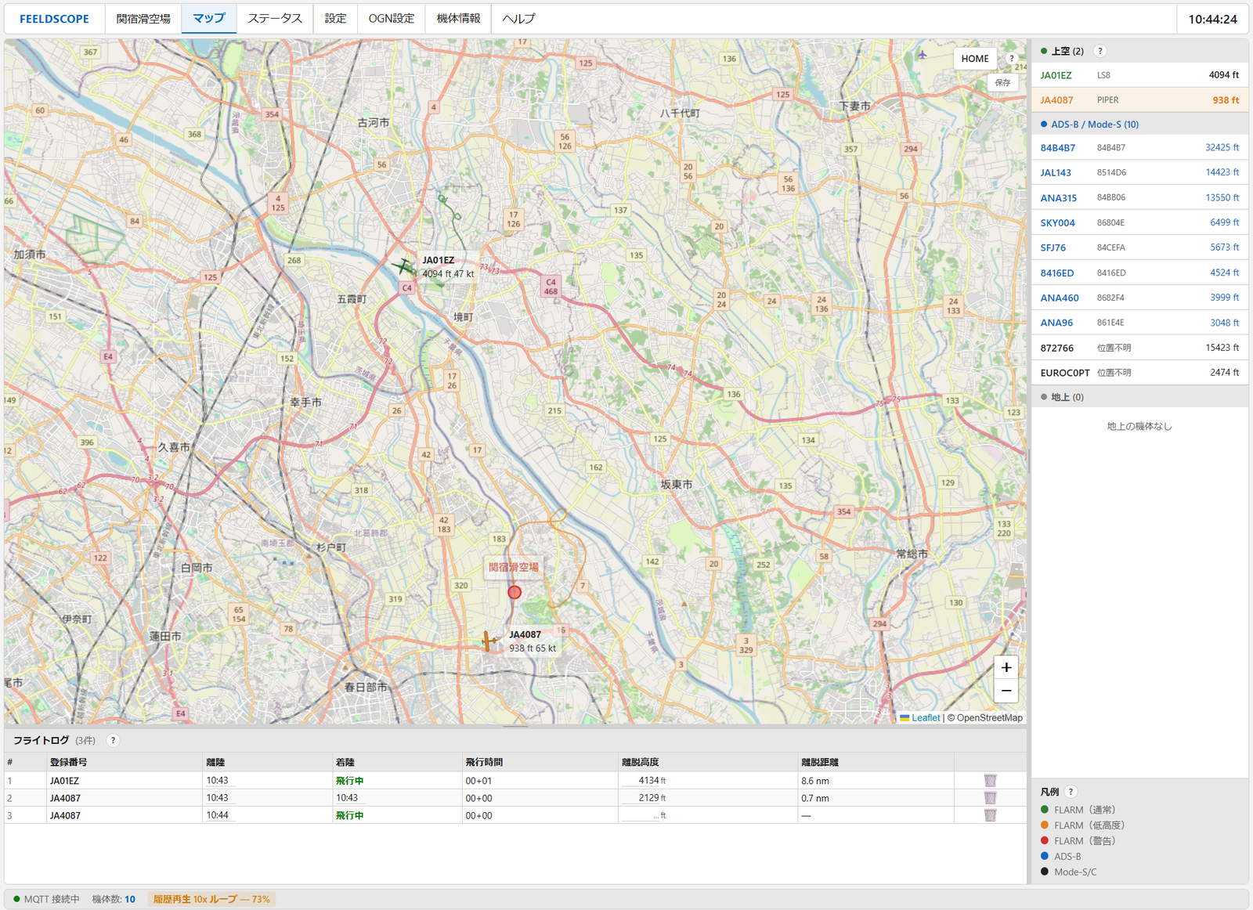Open the Leaflet attribution link
This screenshot has width=1253, height=910.
tap(925, 718)
